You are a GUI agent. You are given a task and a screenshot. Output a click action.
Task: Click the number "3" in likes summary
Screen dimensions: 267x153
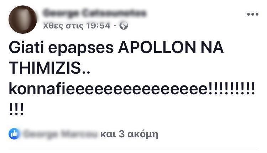click(121, 134)
